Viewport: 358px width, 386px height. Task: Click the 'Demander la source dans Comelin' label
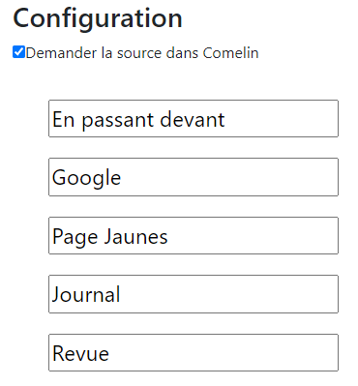pos(142,53)
